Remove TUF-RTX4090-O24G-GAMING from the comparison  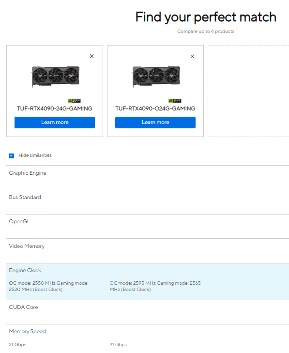[x=192, y=56]
